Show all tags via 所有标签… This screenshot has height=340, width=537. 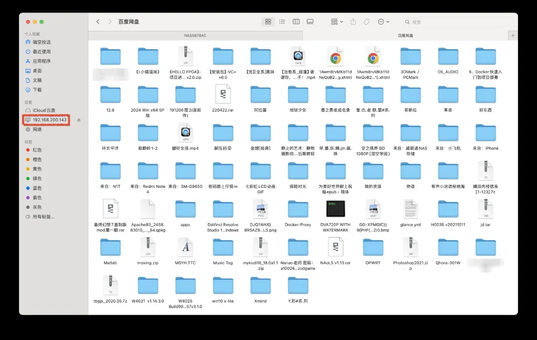click(x=43, y=217)
